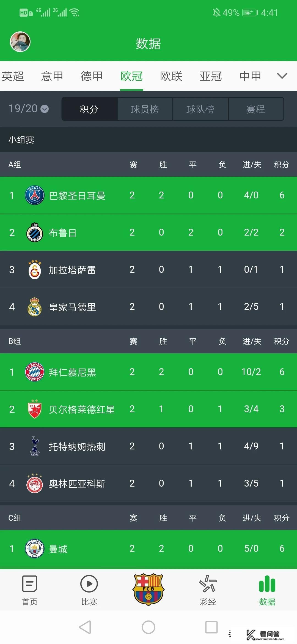This screenshot has height=644, width=297.
Task: Switch standings view to 球员榜
Action: click(x=144, y=109)
